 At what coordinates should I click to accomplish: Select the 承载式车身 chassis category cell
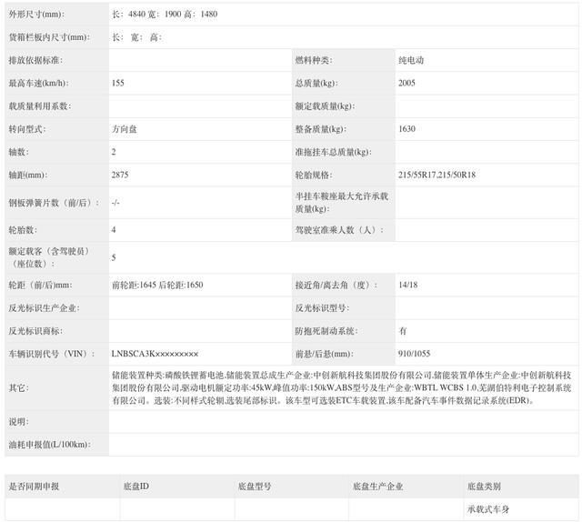488,509
